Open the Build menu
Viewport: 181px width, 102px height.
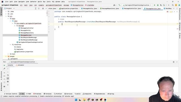tap(40, 2)
